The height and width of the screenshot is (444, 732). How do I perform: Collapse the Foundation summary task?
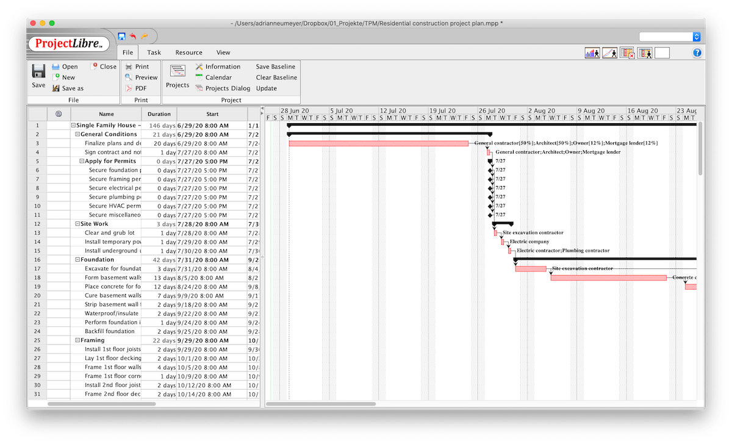click(77, 260)
